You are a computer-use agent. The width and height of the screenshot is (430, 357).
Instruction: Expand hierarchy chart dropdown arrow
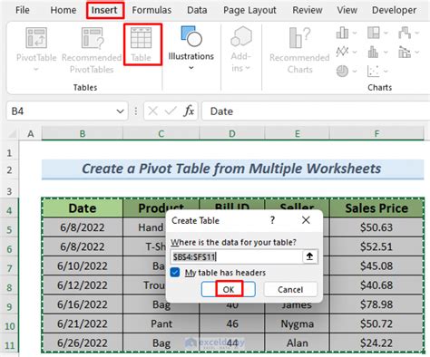tap(386, 33)
